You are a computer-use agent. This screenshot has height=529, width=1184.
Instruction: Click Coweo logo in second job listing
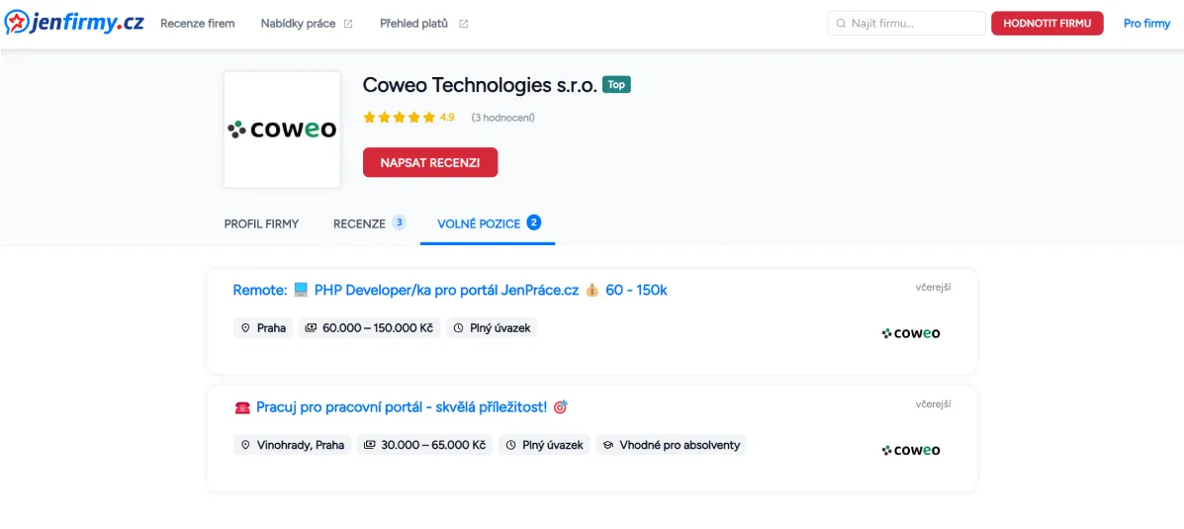coord(911,450)
